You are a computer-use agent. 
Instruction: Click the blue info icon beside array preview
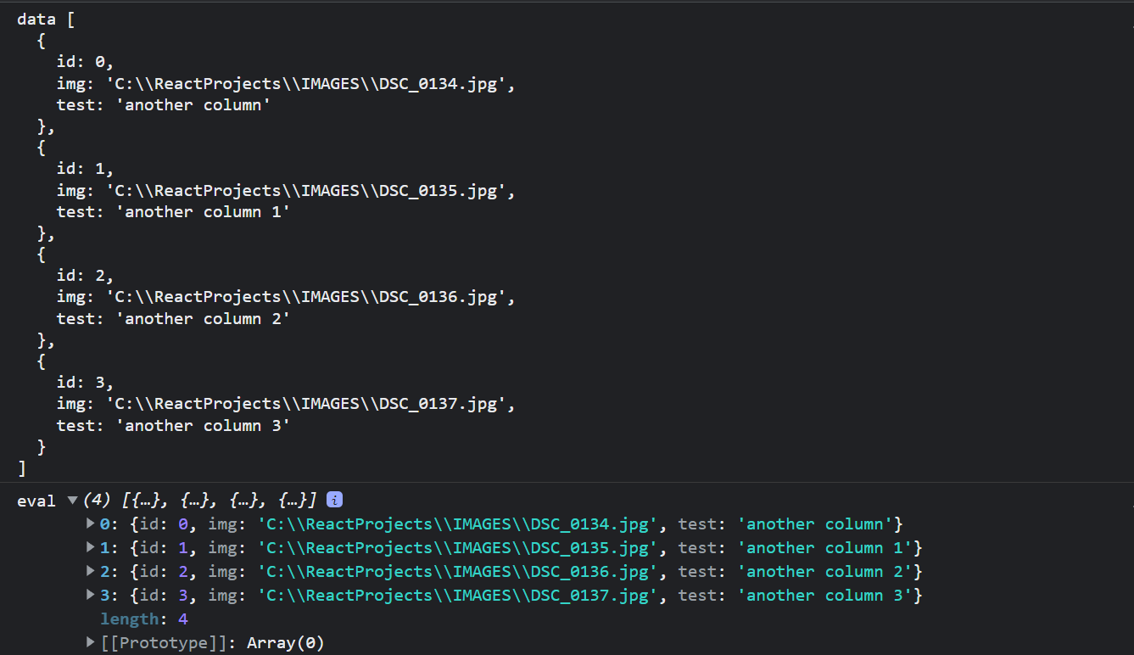tap(334, 500)
